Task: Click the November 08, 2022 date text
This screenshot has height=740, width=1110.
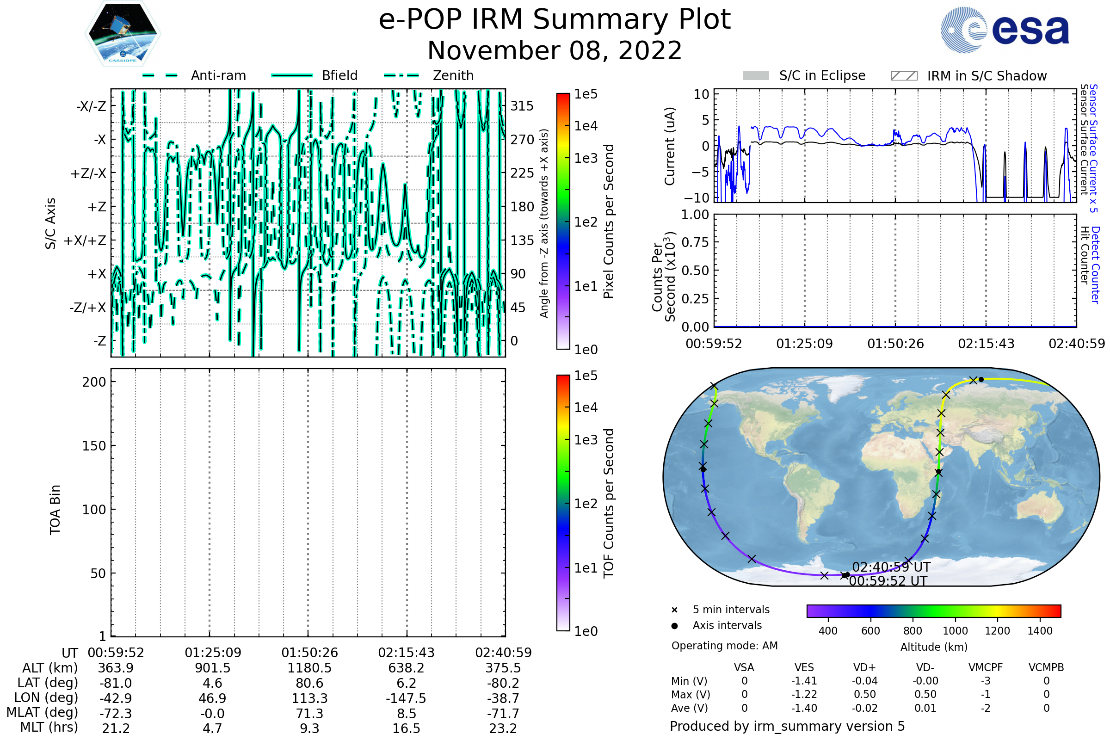Action: tap(555, 51)
